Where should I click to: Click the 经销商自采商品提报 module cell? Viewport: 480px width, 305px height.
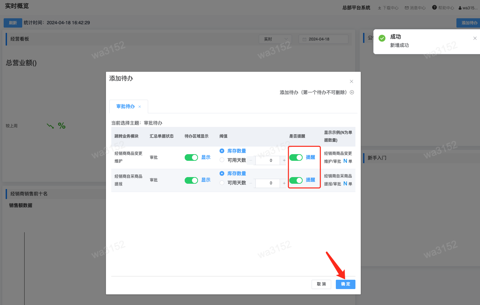click(x=129, y=180)
